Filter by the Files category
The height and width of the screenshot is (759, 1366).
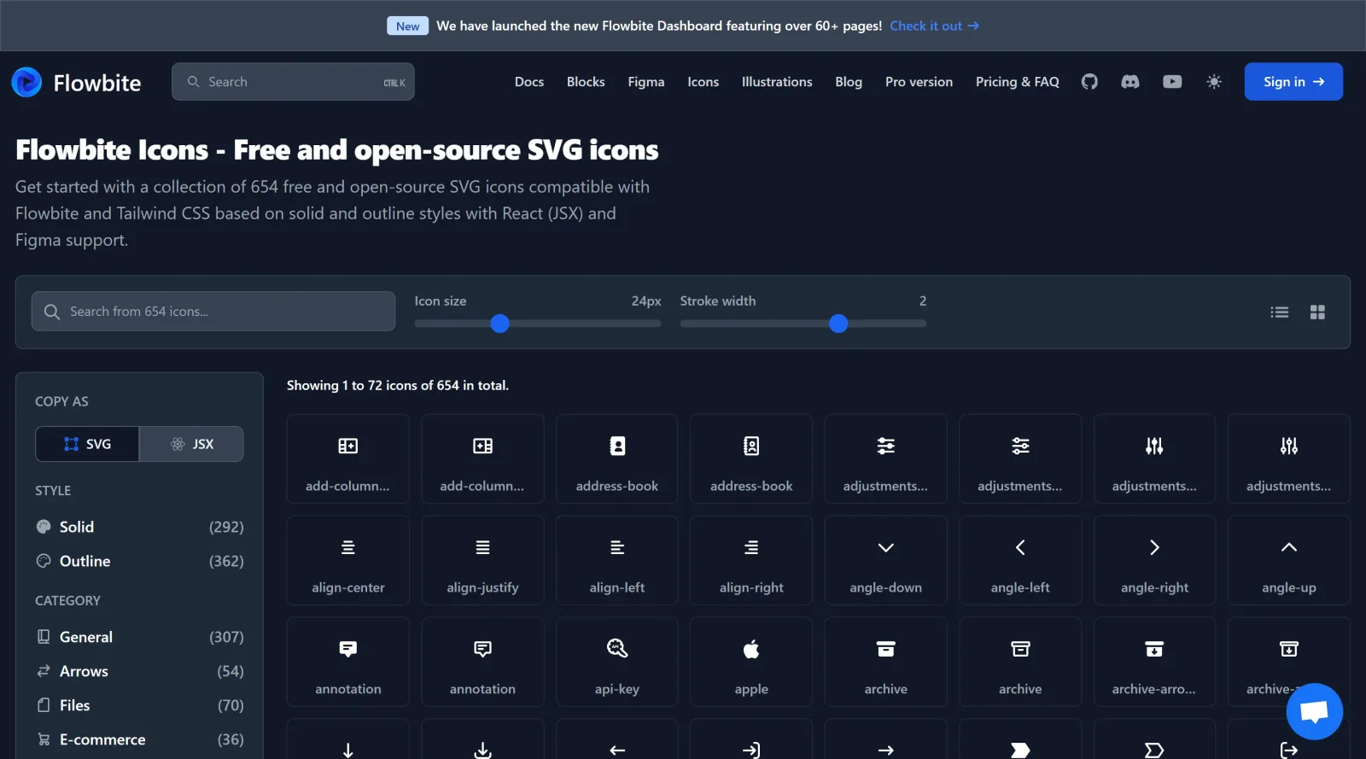139,705
